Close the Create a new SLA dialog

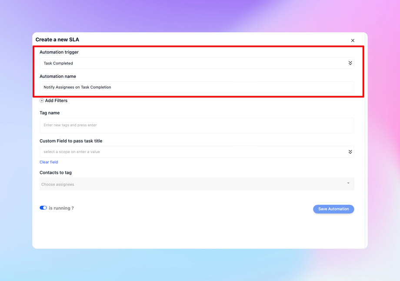[x=353, y=40]
